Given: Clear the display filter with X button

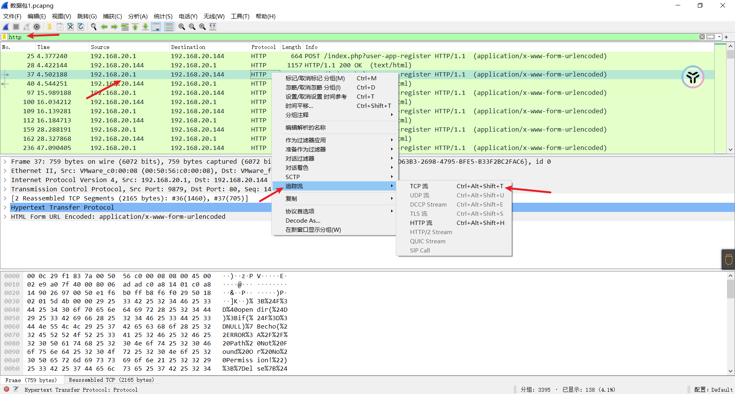Looking at the screenshot, I should 702,37.
